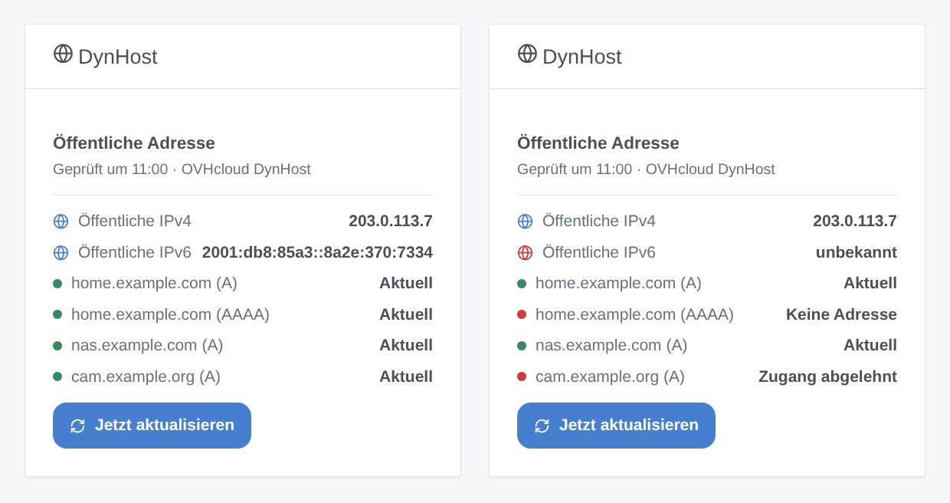Click 'Öffentliche Adresse' heading in right card

point(598,143)
